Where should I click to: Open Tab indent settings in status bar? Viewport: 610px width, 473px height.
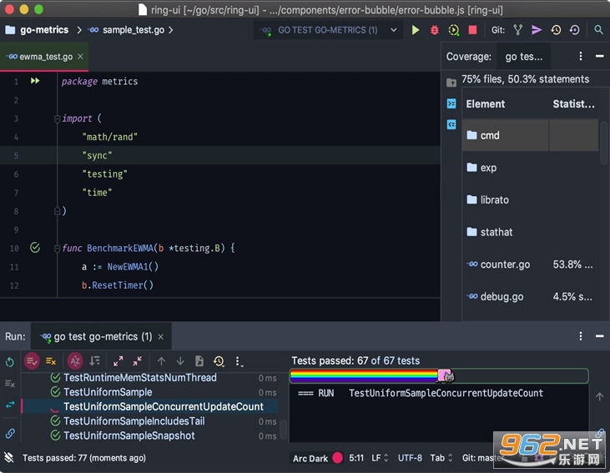(x=441, y=458)
